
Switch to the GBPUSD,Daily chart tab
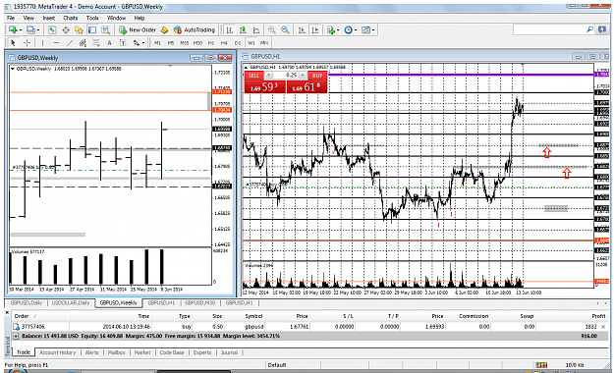click(x=27, y=303)
